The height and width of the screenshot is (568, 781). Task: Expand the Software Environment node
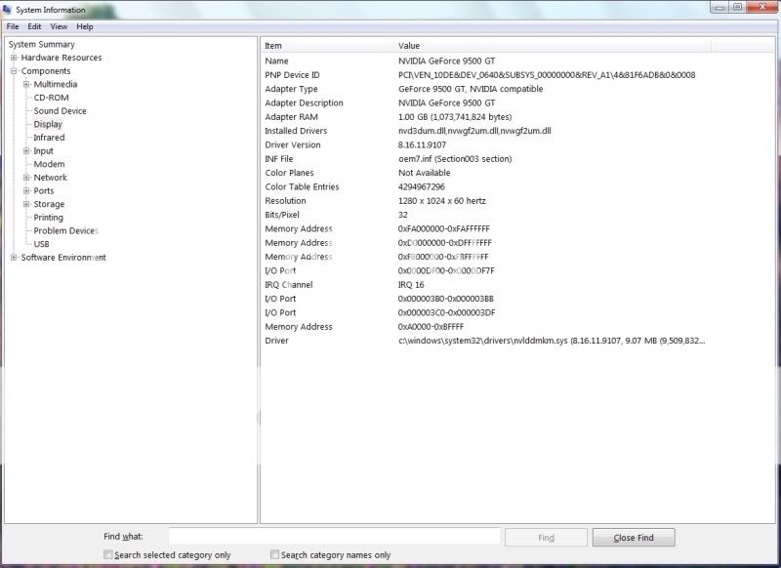click(14, 258)
